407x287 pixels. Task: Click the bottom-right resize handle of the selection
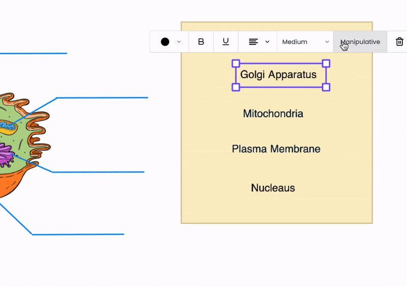(326, 87)
